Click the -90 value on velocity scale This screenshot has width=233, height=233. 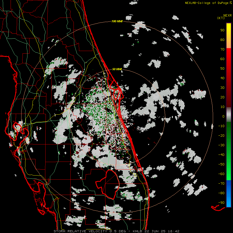tap(221, 203)
